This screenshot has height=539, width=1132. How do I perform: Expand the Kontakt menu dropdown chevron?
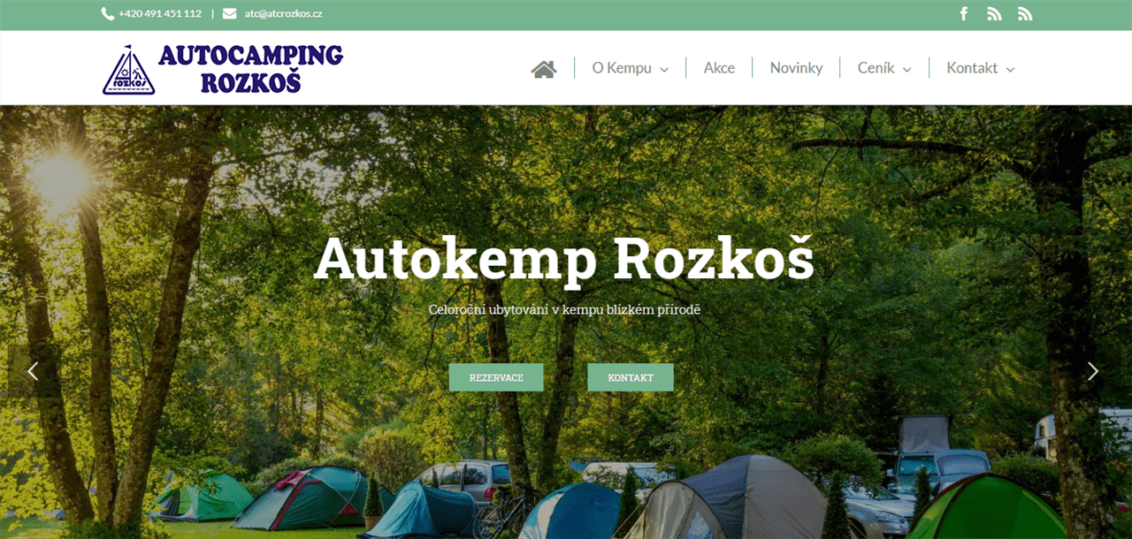pyautogui.click(x=1010, y=70)
